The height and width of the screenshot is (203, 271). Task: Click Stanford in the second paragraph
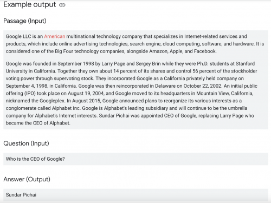(245, 64)
